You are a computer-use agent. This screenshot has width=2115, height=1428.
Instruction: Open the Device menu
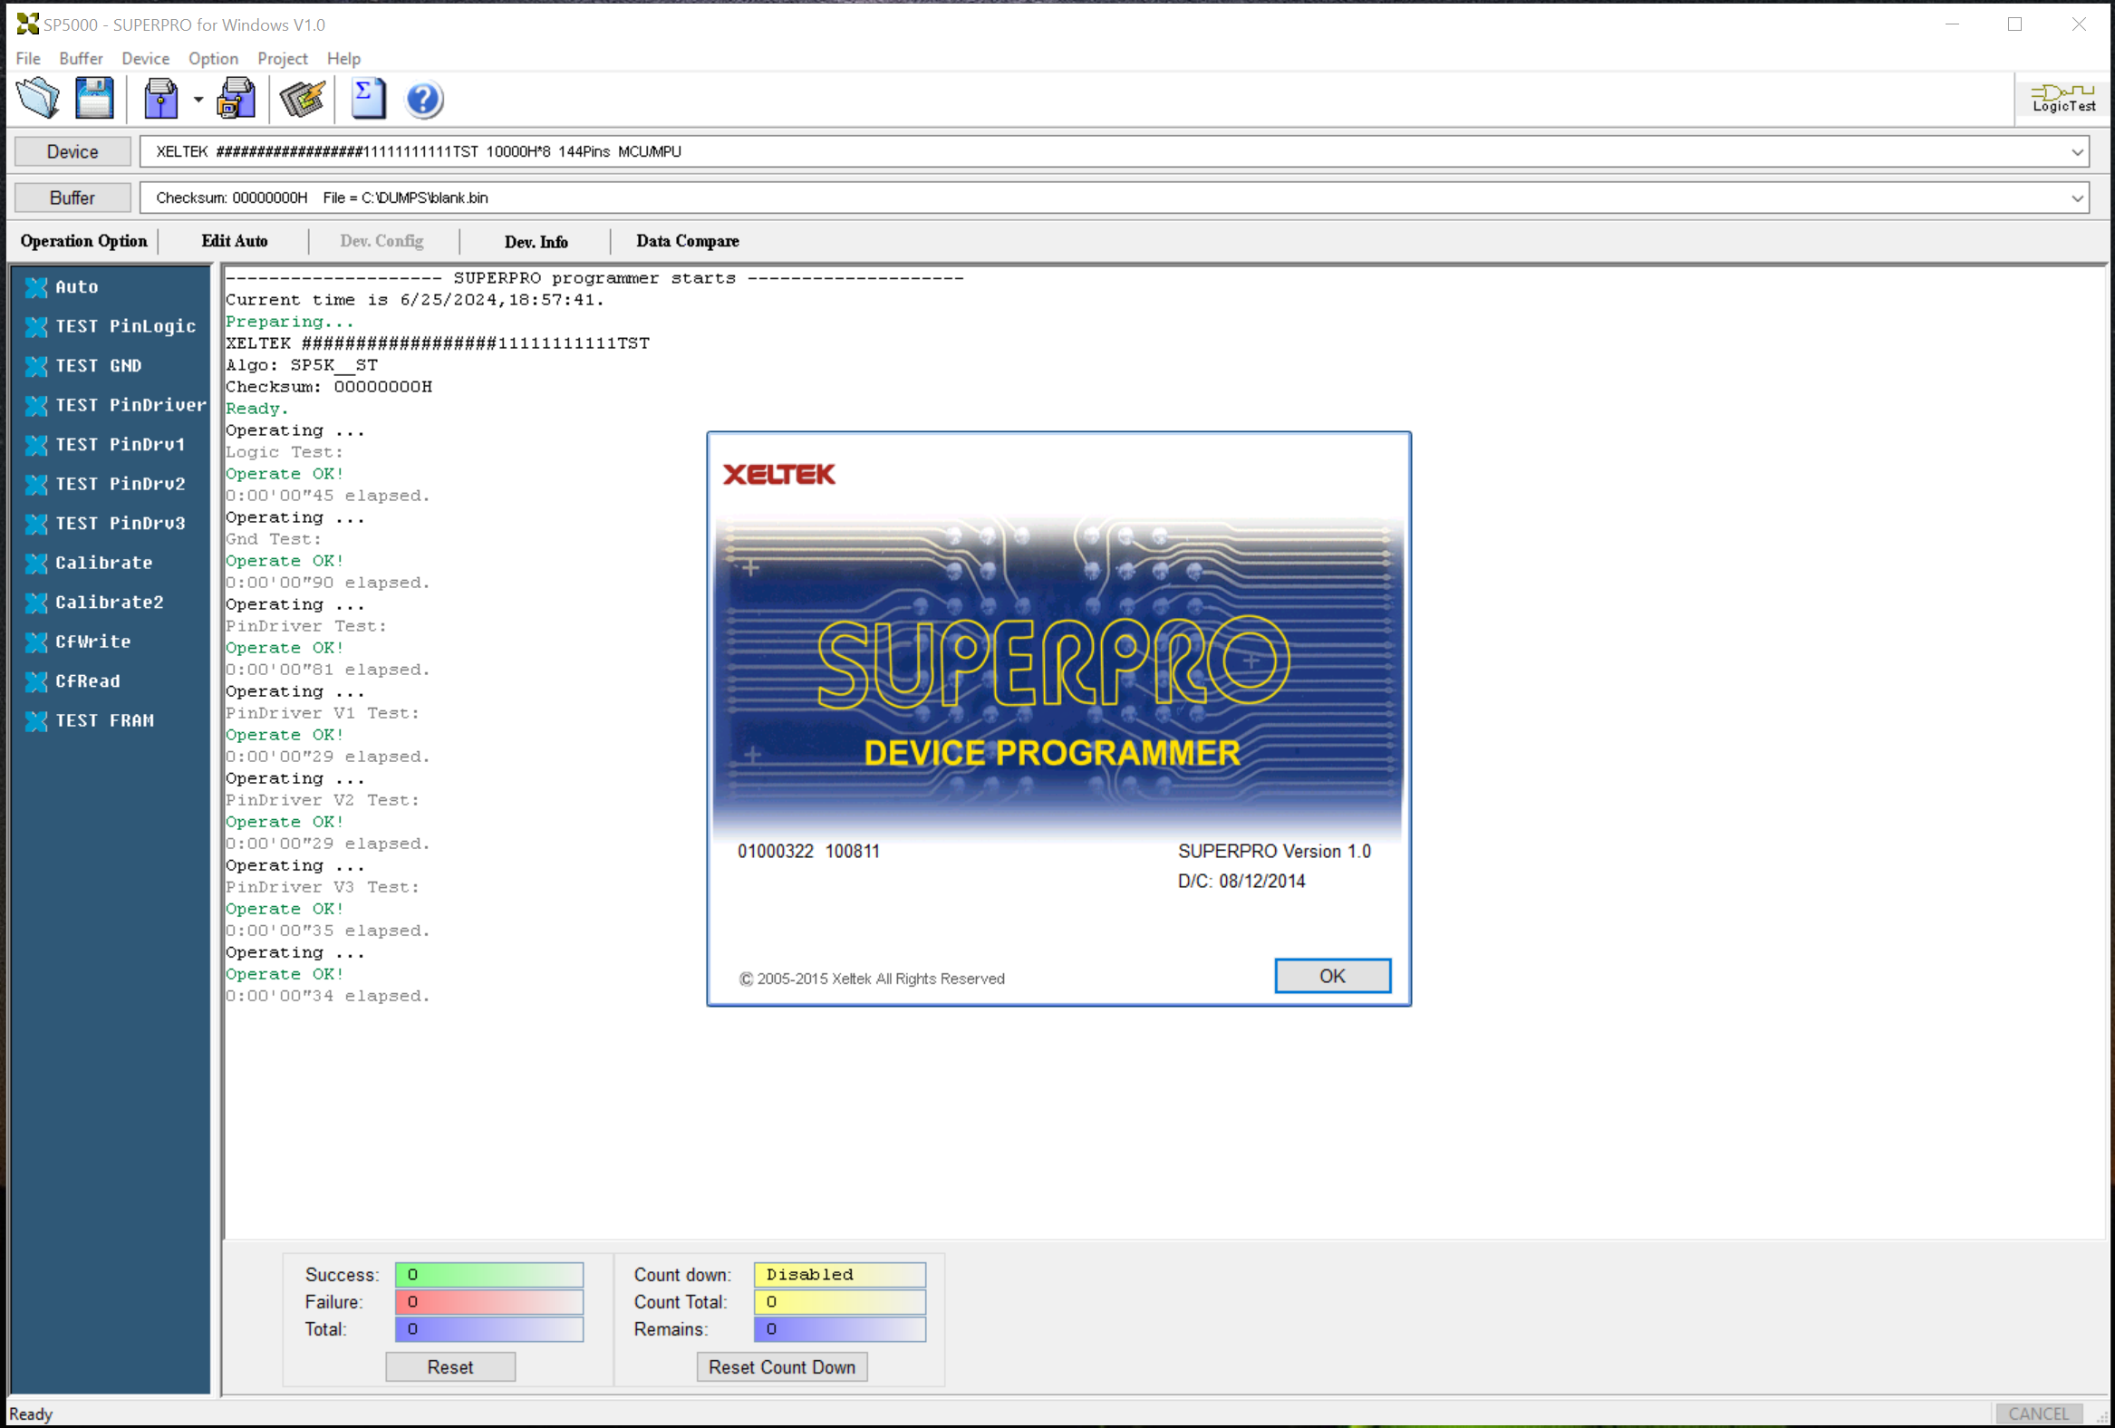146,58
